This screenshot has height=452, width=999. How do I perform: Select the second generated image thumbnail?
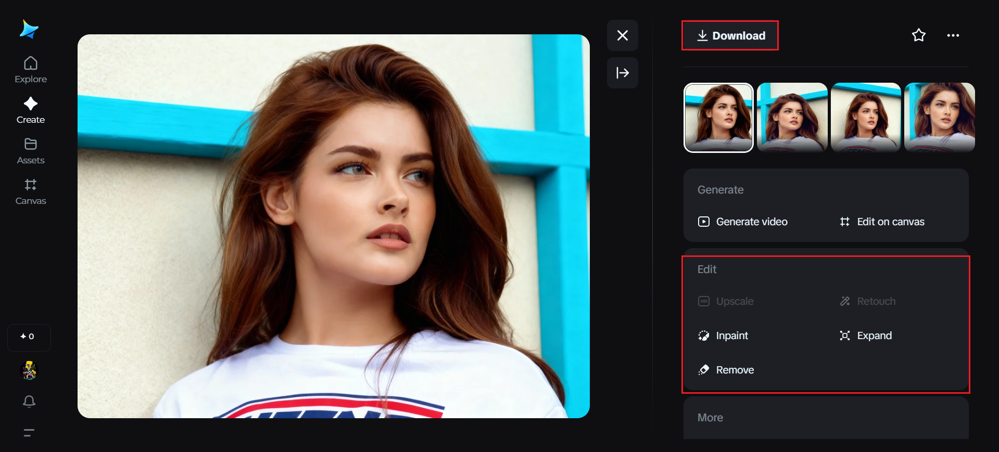pos(792,118)
